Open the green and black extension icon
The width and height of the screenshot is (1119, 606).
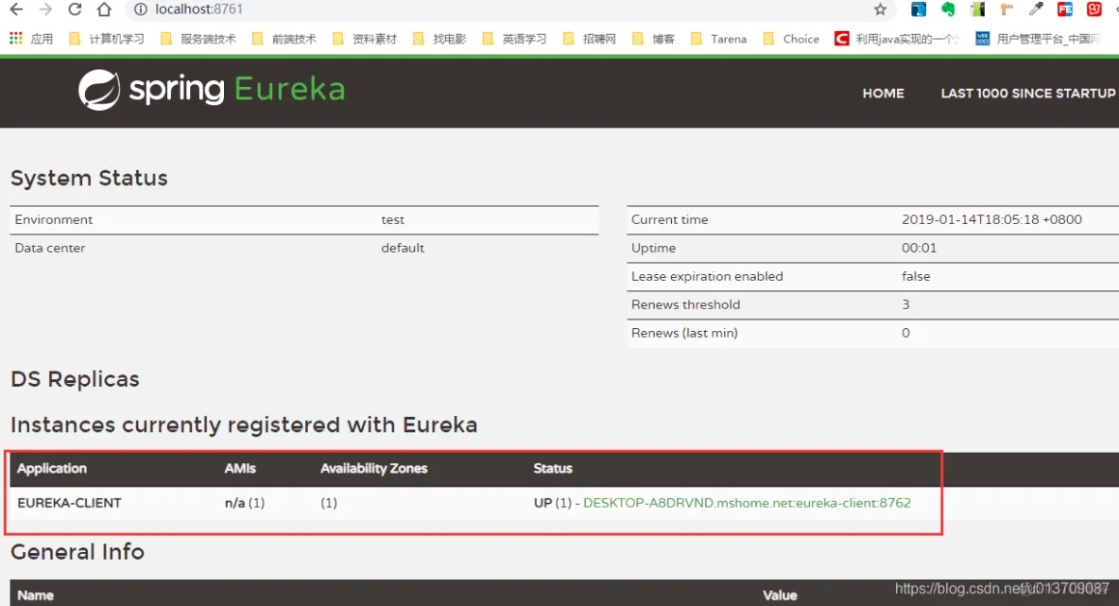coord(977,9)
